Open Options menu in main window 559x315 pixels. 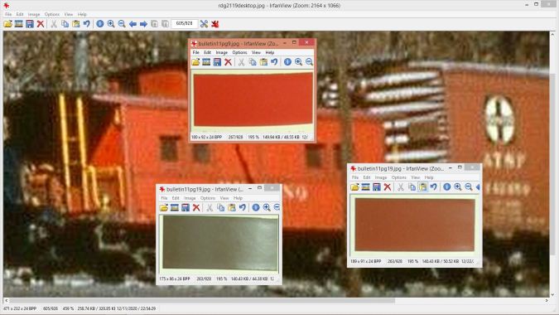pyautogui.click(x=51, y=14)
